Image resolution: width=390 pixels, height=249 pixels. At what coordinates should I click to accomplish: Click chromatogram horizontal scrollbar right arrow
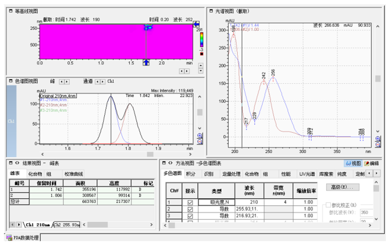tap(190, 154)
